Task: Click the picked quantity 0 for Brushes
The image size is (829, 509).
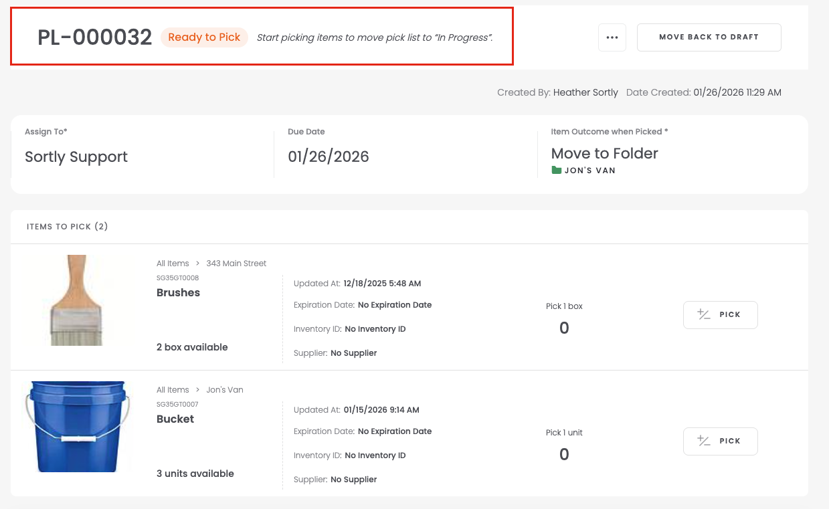Action: click(x=564, y=328)
